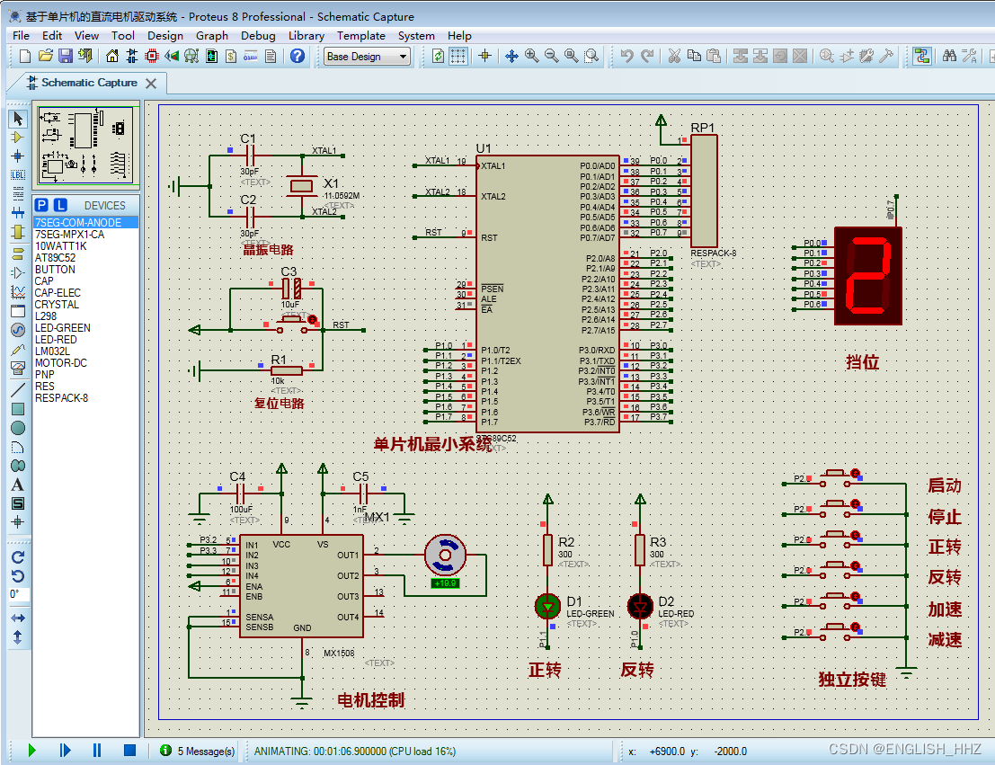Open the Debug menu
The image size is (995, 765).
[258, 36]
